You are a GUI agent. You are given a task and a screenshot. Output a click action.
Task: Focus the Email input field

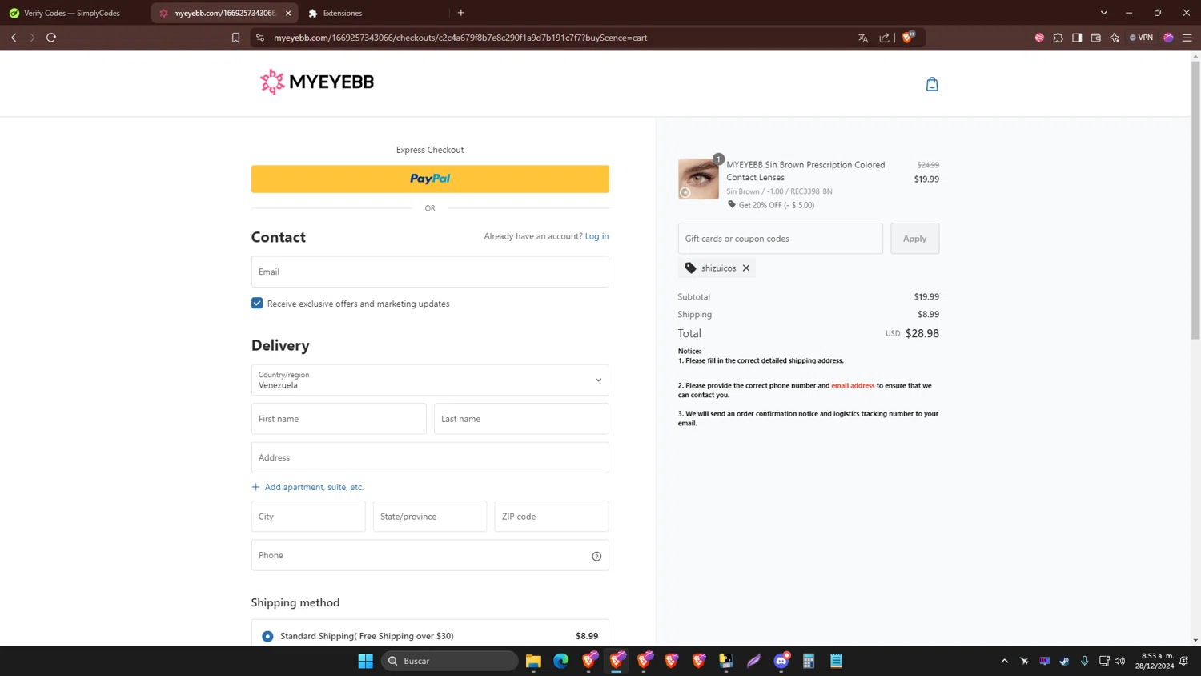tap(430, 272)
